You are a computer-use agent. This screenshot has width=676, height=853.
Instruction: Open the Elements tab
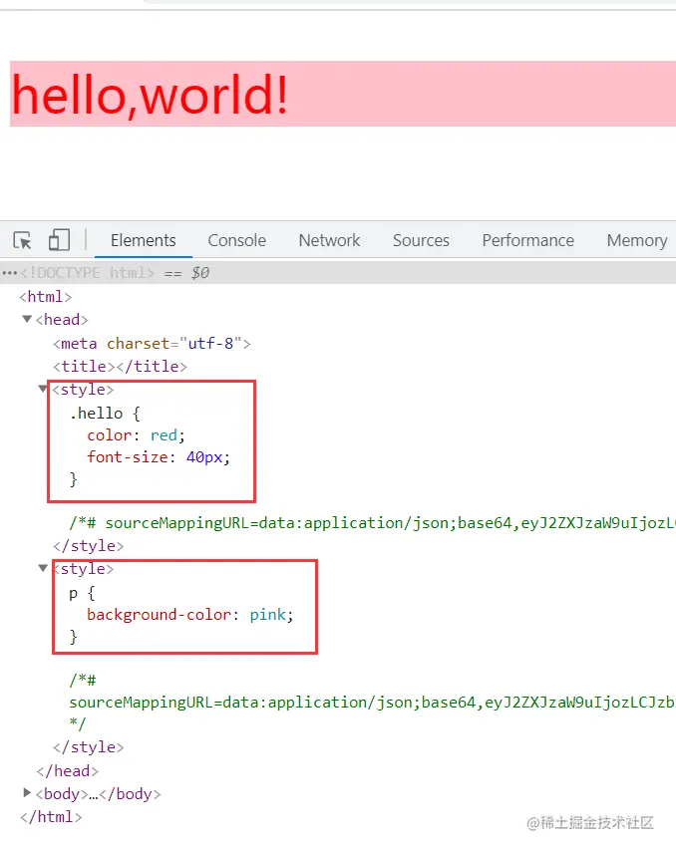(x=144, y=240)
